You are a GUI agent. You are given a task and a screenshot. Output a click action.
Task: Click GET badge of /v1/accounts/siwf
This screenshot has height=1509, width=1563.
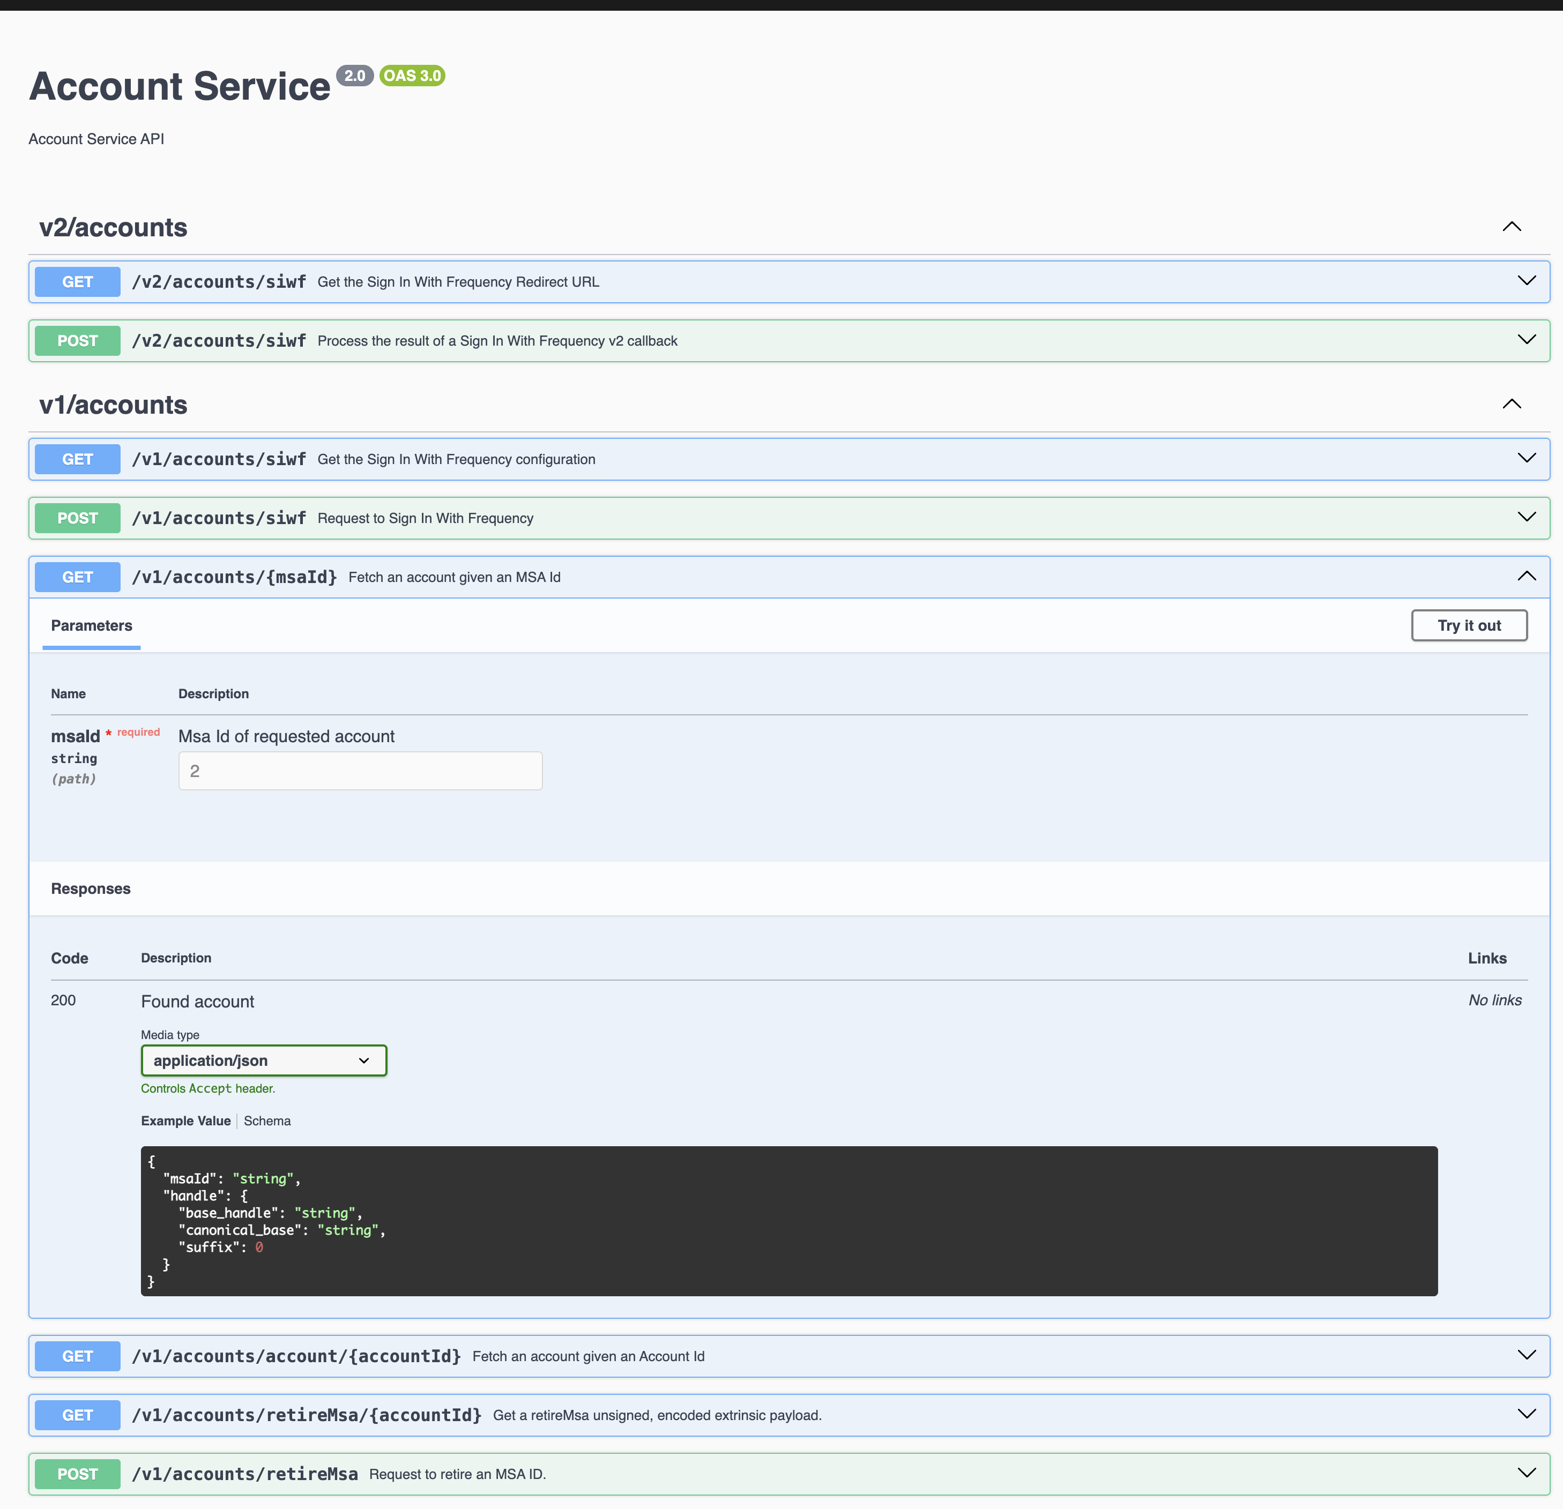click(x=77, y=459)
